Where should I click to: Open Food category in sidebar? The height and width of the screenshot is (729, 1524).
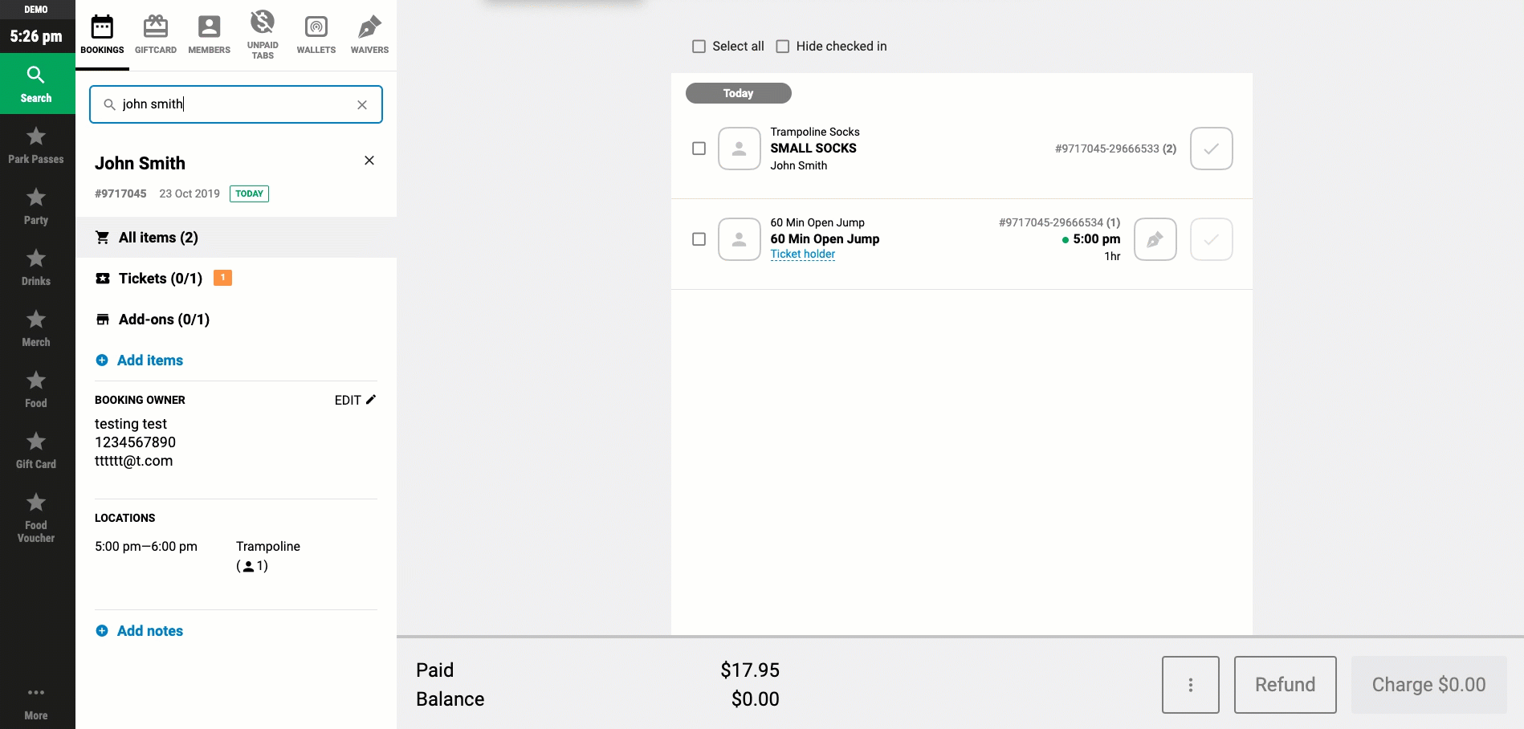click(36, 389)
